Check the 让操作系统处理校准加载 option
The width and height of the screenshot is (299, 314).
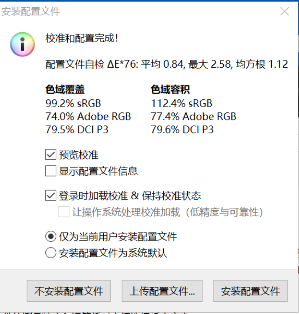coord(64,212)
